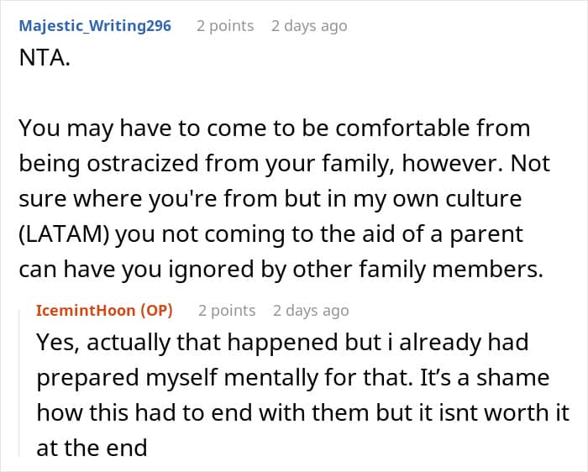
Task: Click the "(OP)" tag beside IcemintHoon
Action: point(155,311)
